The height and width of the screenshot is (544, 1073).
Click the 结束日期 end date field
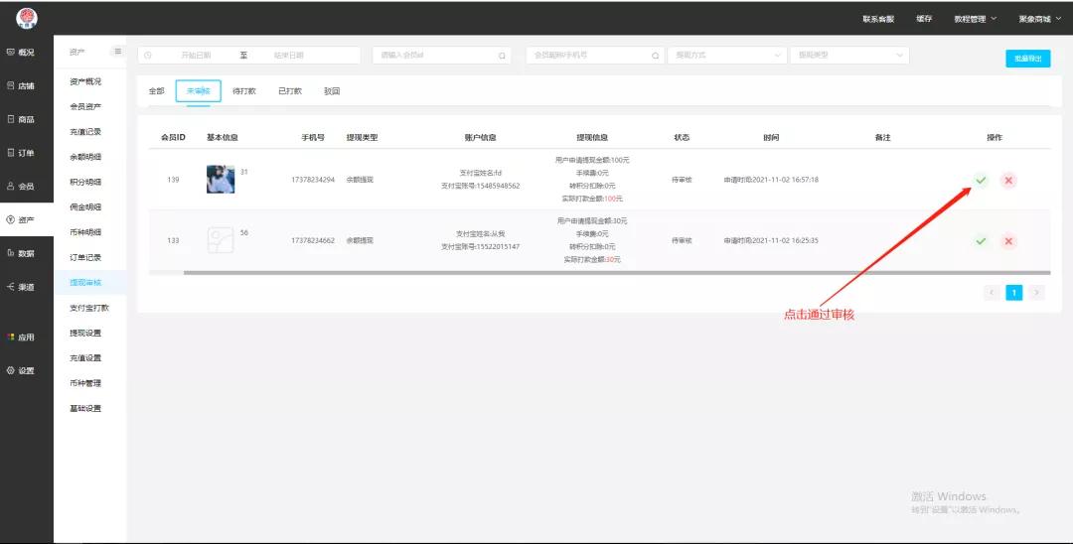(289, 56)
